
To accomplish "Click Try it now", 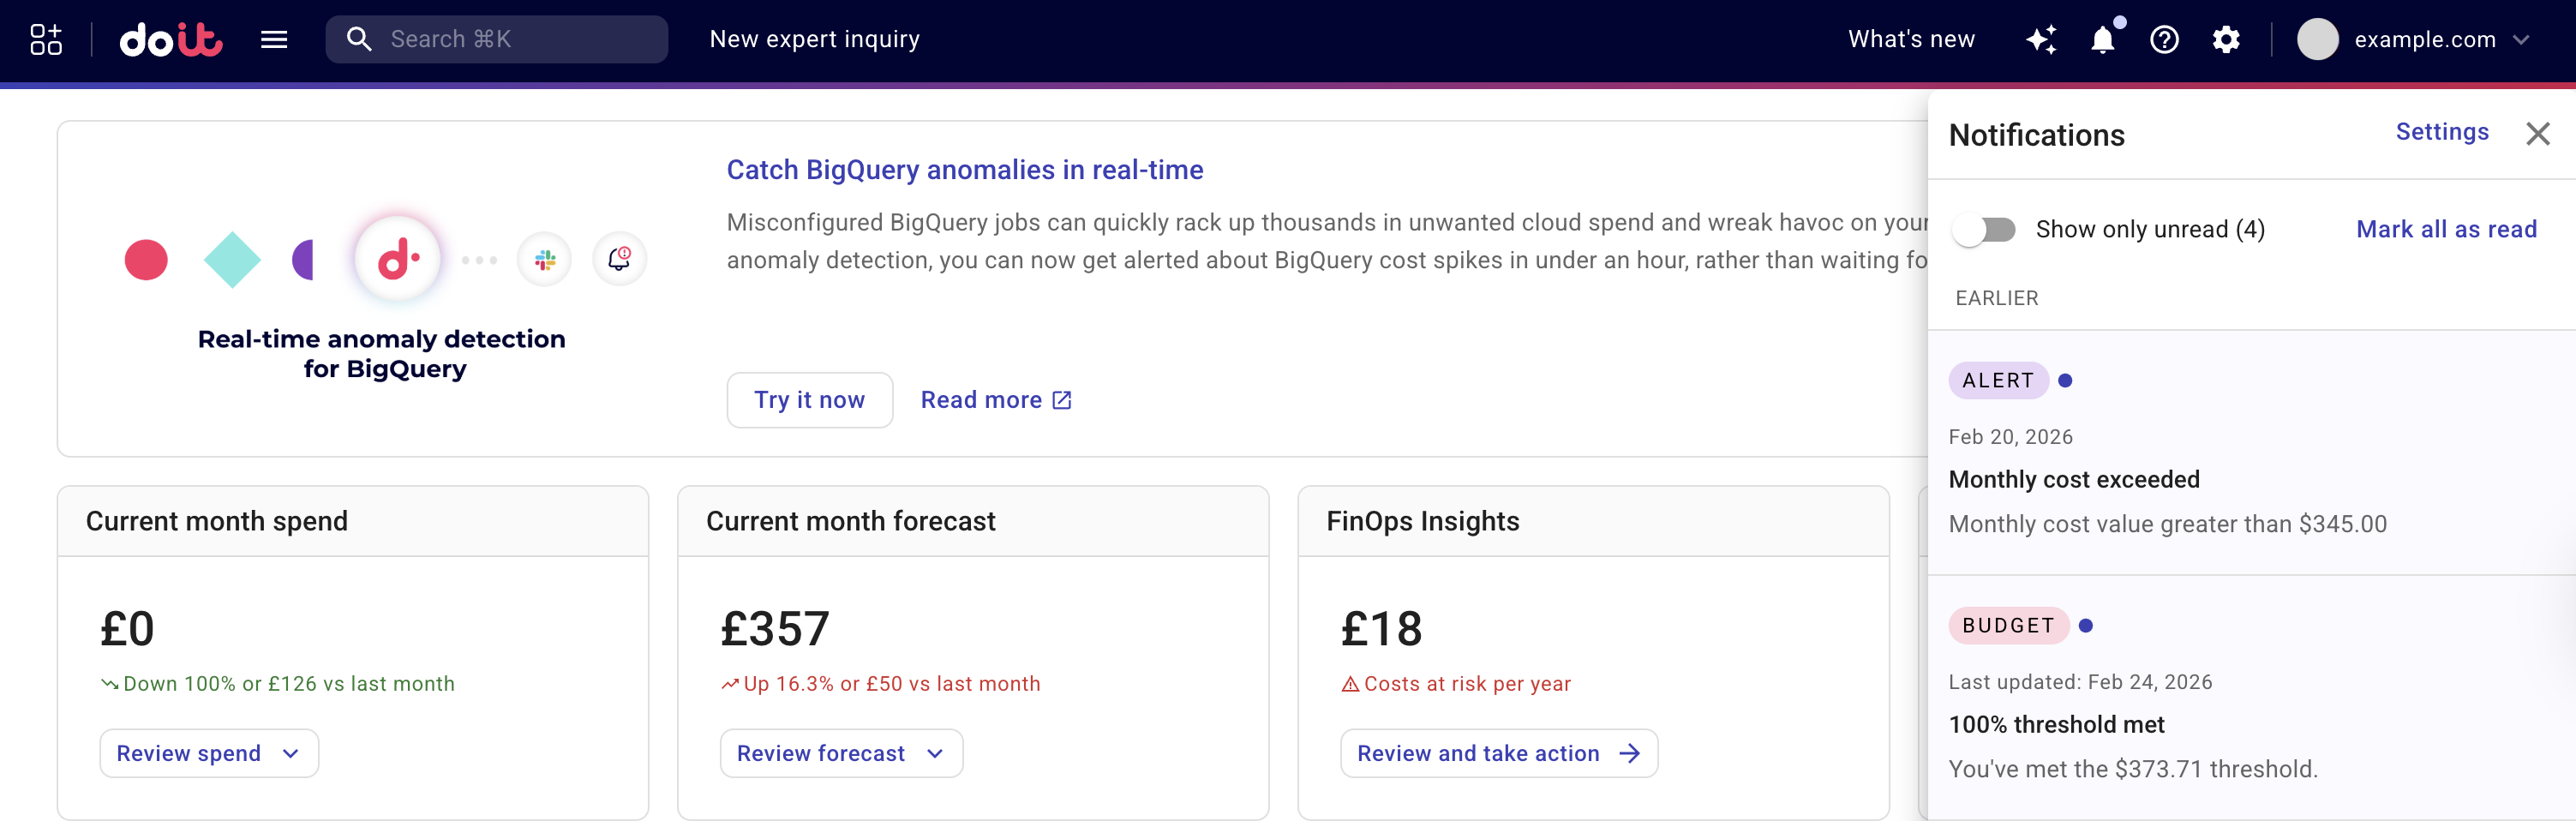I will 810,399.
